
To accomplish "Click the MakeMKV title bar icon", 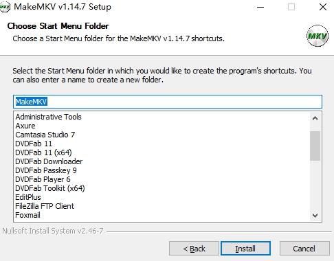I will (x=5, y=7).
